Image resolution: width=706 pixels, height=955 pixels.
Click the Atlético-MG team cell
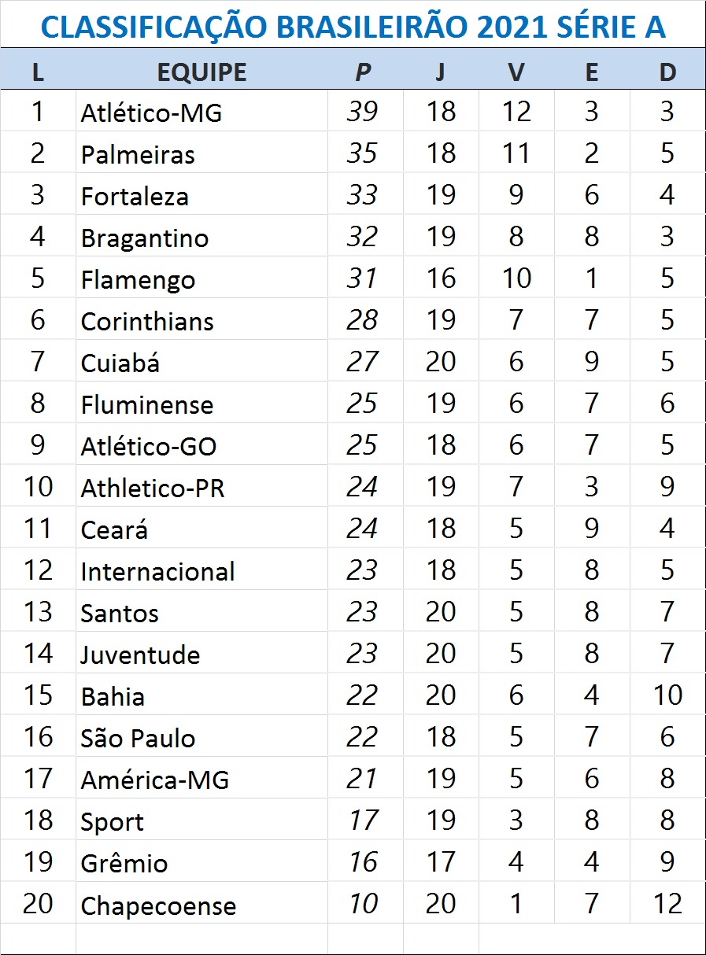(x=151, y=112)
